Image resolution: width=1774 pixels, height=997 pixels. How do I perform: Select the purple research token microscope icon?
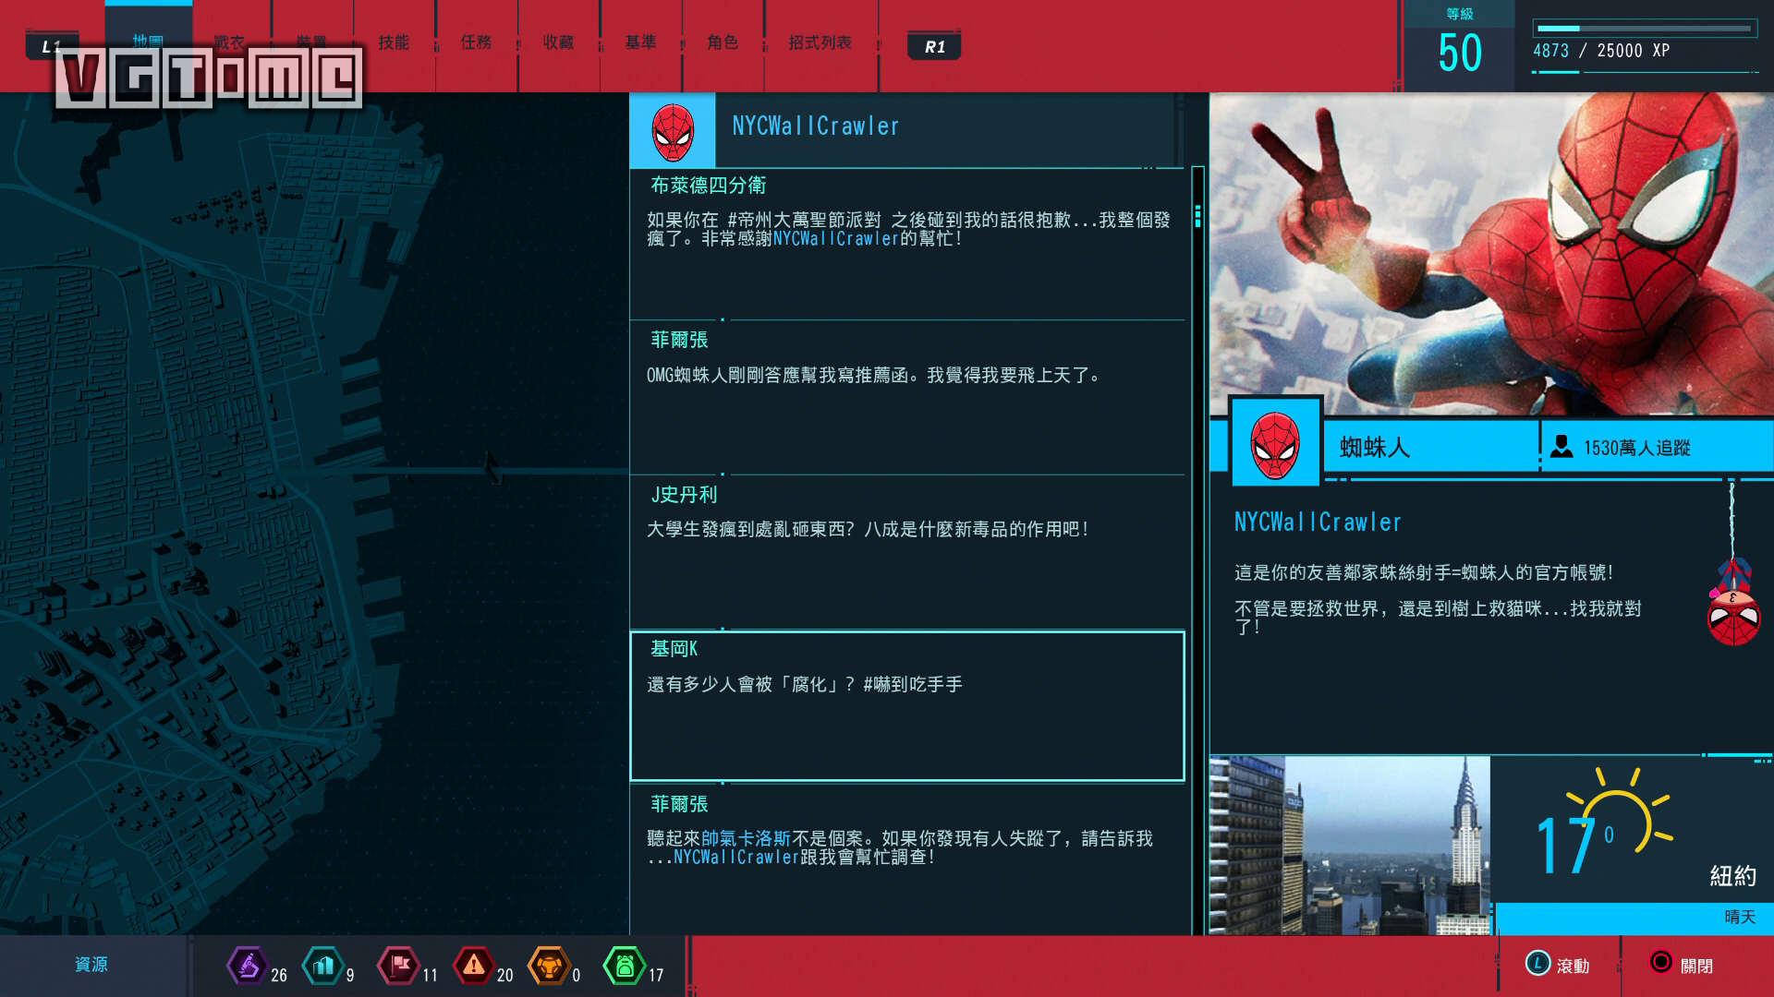pyautogui.click(x=248, y=969)
